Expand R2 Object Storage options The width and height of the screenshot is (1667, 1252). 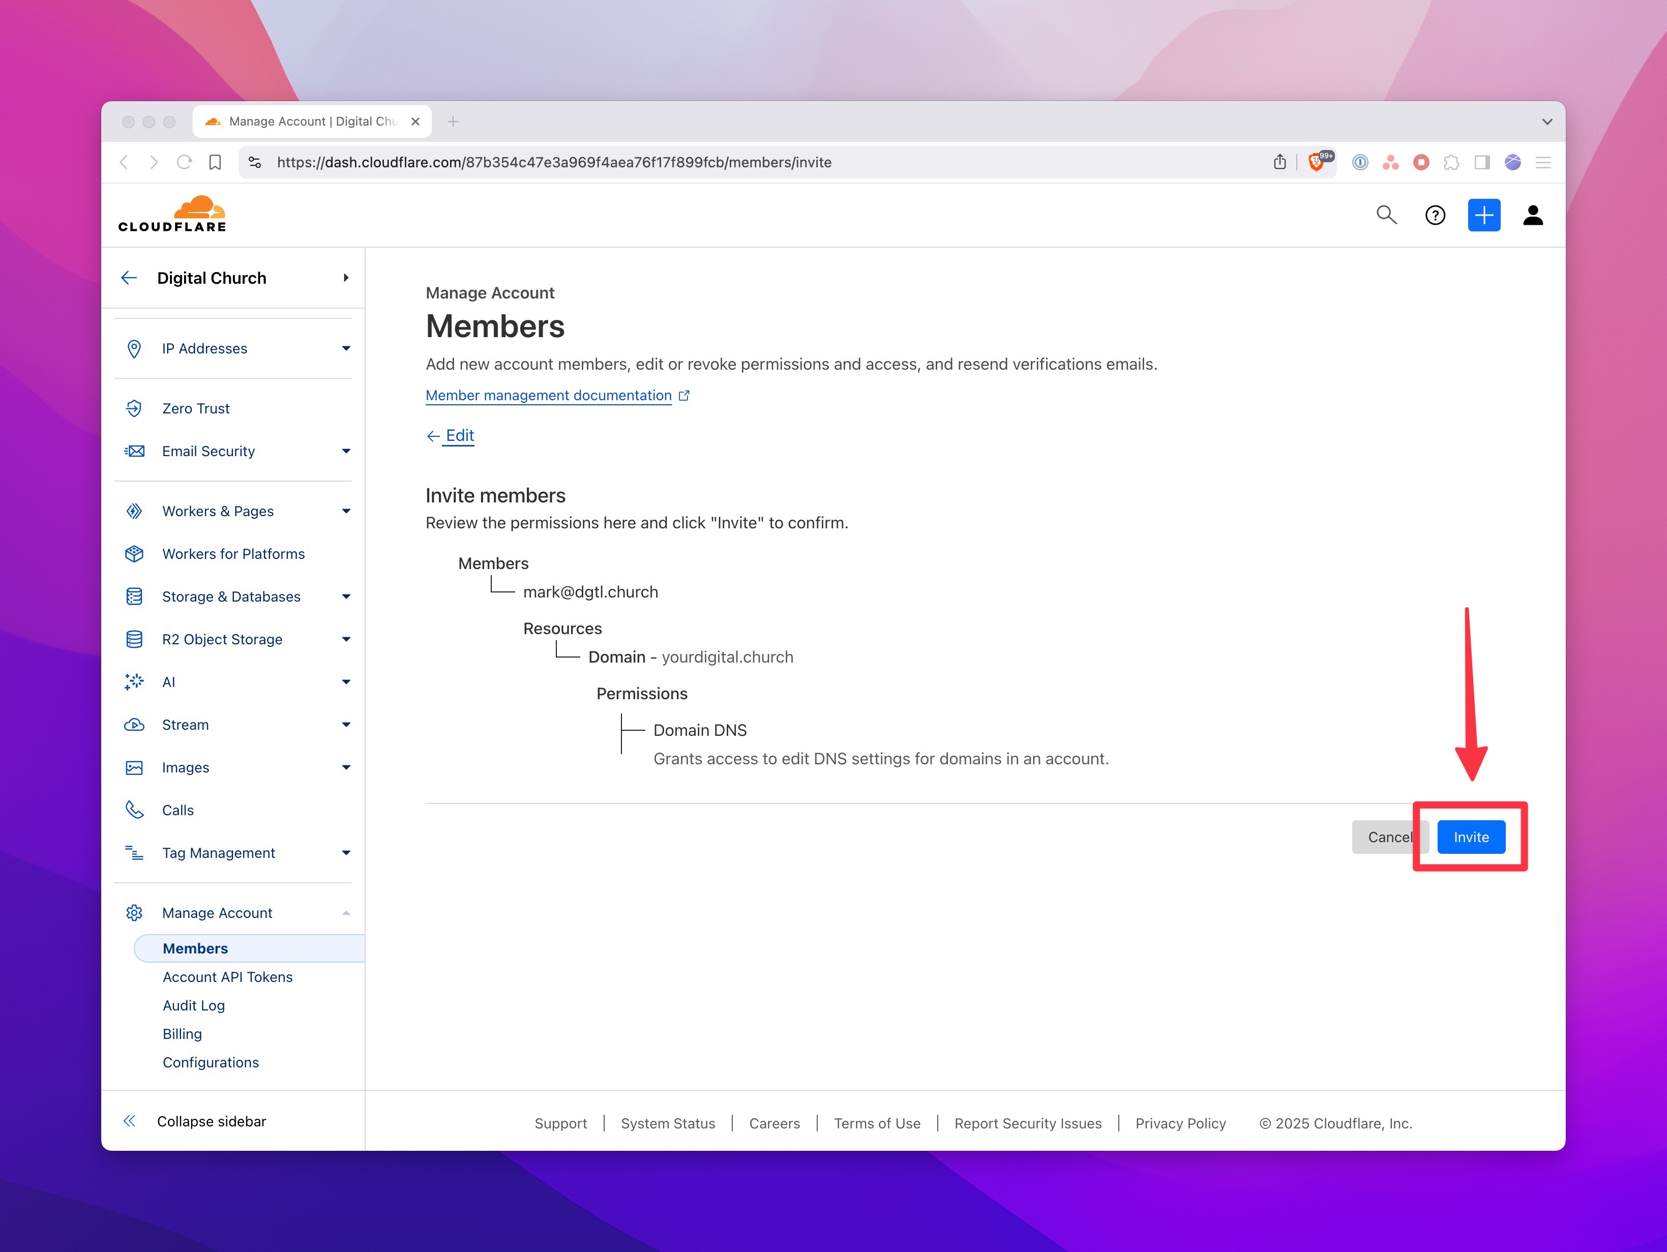coord(345,640)
